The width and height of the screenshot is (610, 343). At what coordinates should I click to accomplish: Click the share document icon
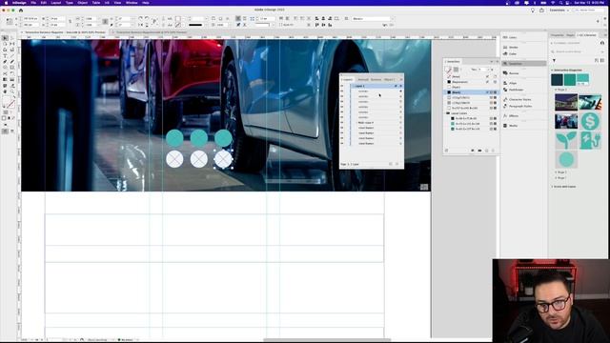point(541,10)
